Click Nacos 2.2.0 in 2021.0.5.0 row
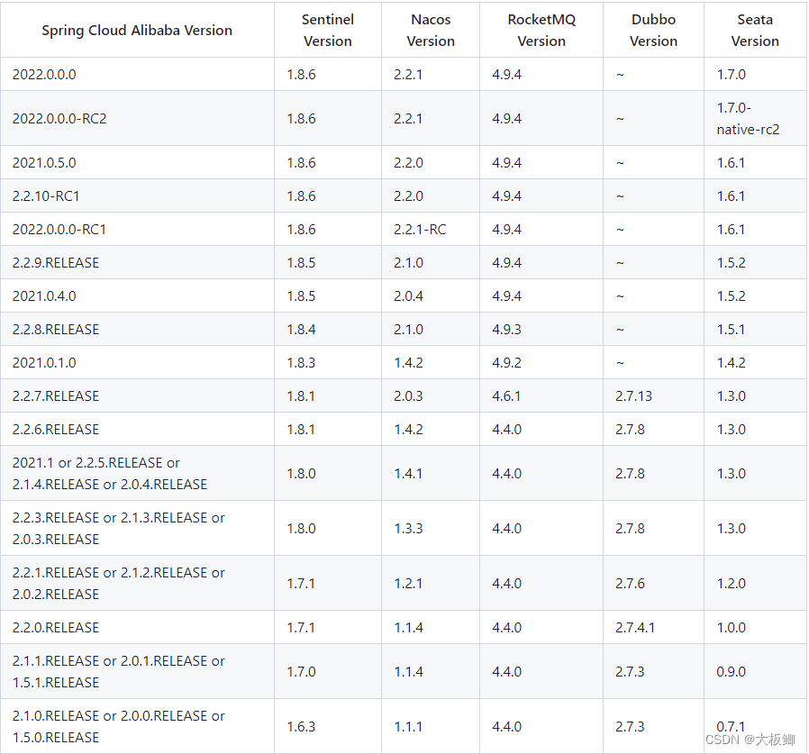 [409, 162]
